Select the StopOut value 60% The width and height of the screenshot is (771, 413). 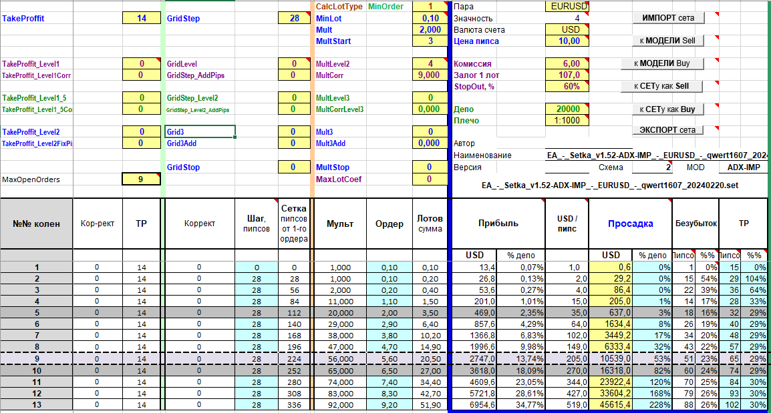(567, 87)
